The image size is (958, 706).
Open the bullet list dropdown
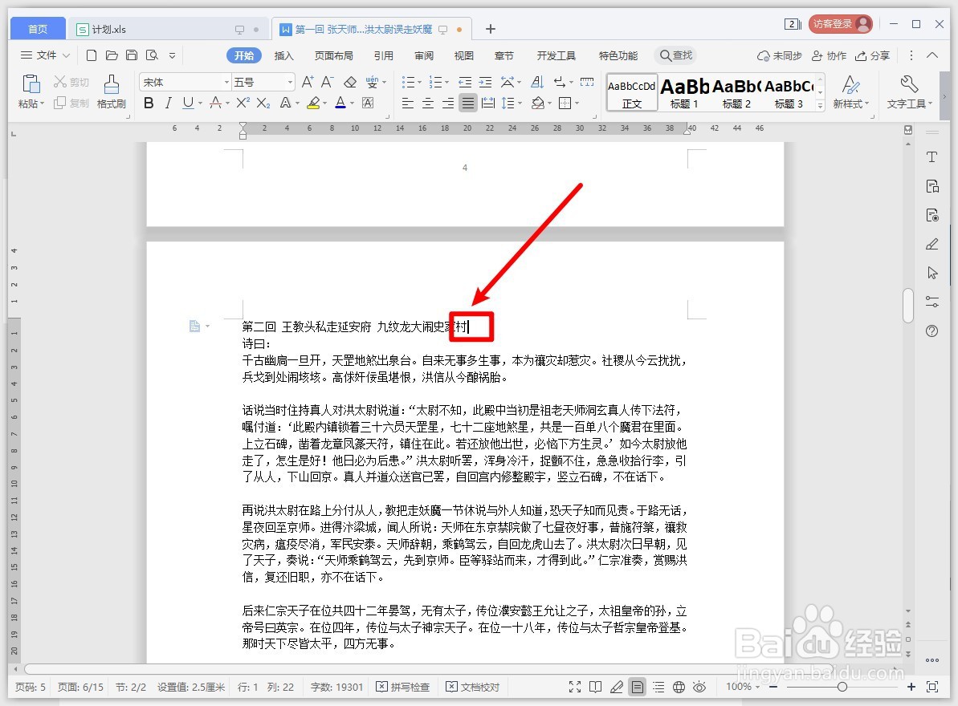[419, 82]
